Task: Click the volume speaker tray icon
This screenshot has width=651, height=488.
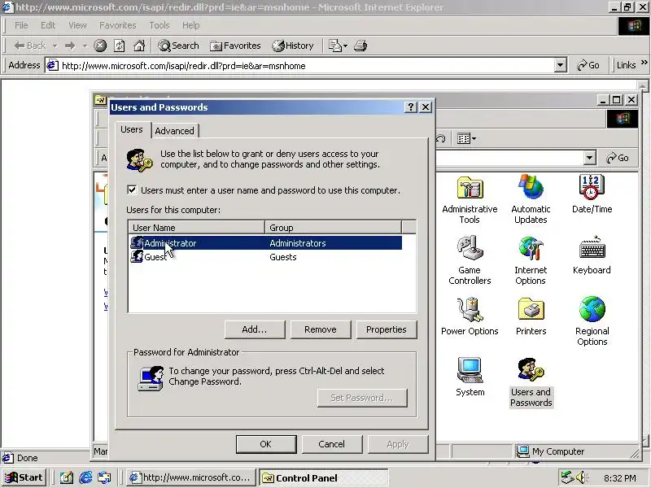Action: [x=582, y=478]
